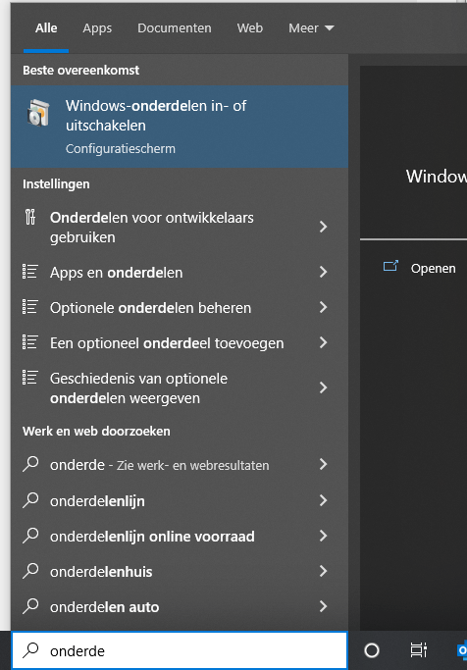467x670 pixels.
Task: Click the Cortana circle icon on the taskbar
Action: 372,650
